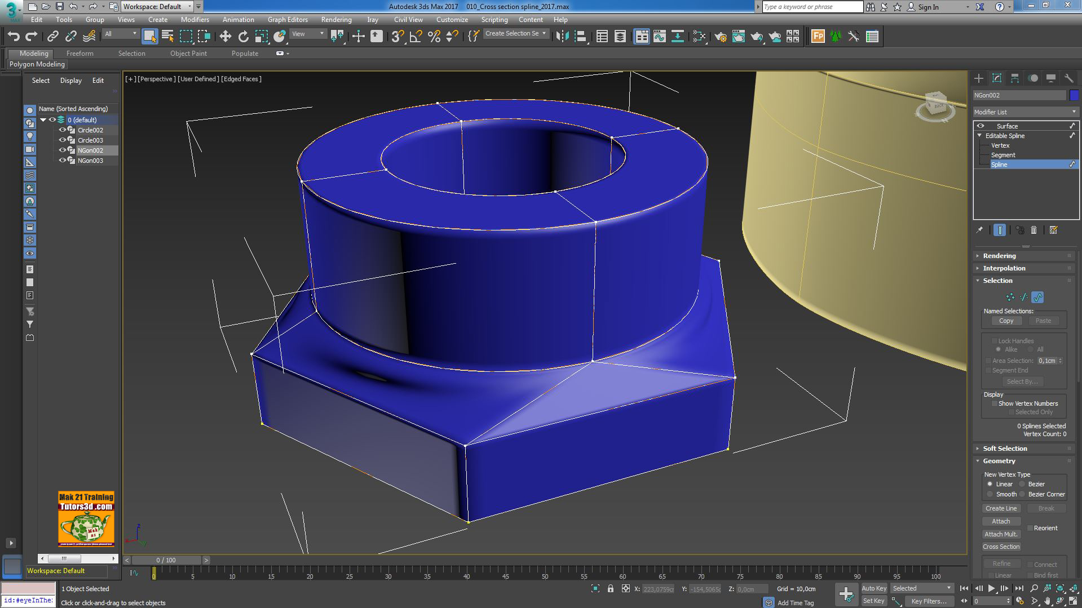
Task: Hide NGon003 with its eye icon
Action: pos(63,161)
